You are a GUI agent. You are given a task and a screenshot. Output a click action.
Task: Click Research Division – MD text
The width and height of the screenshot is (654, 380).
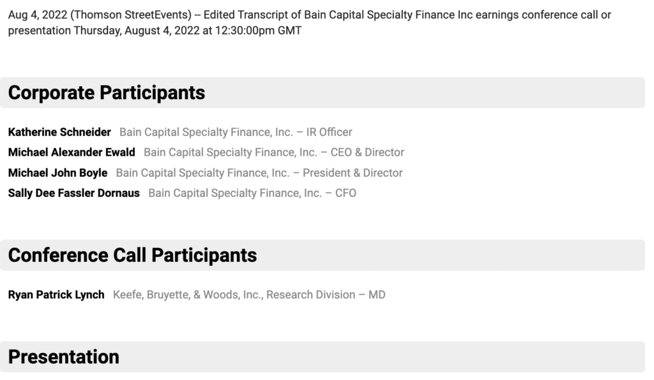click(326, 295)
